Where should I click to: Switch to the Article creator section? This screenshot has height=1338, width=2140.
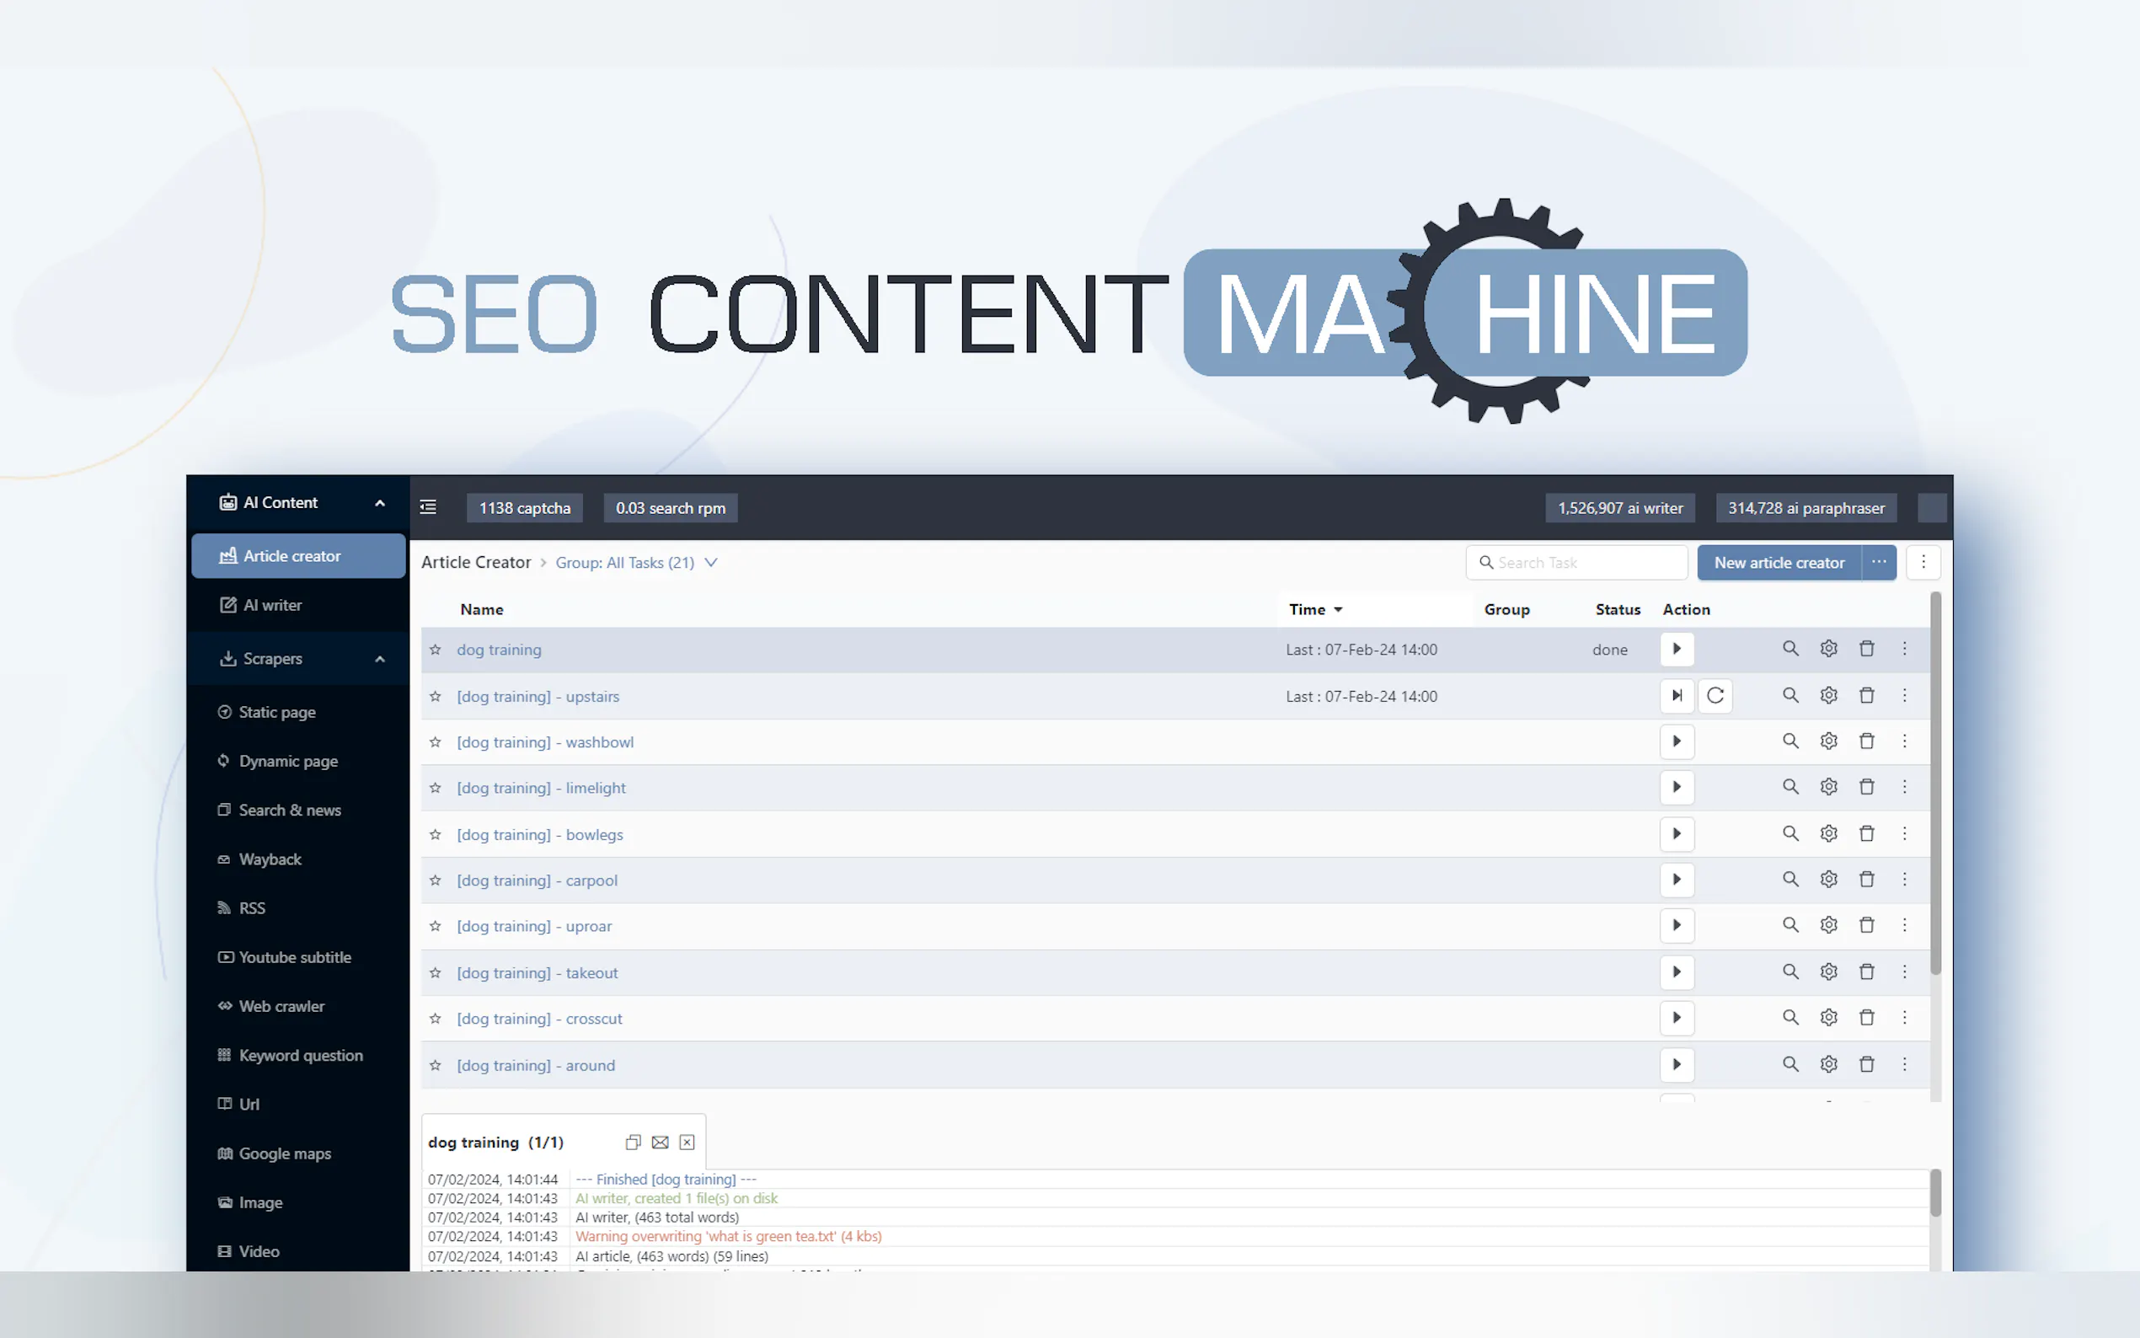pos(293,556)
